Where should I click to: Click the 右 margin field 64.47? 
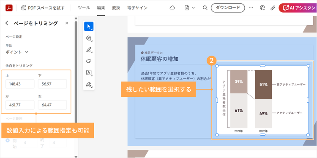tap(52, 105)
